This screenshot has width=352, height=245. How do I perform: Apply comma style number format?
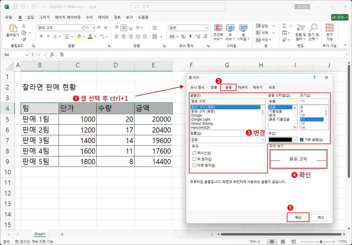190,36
